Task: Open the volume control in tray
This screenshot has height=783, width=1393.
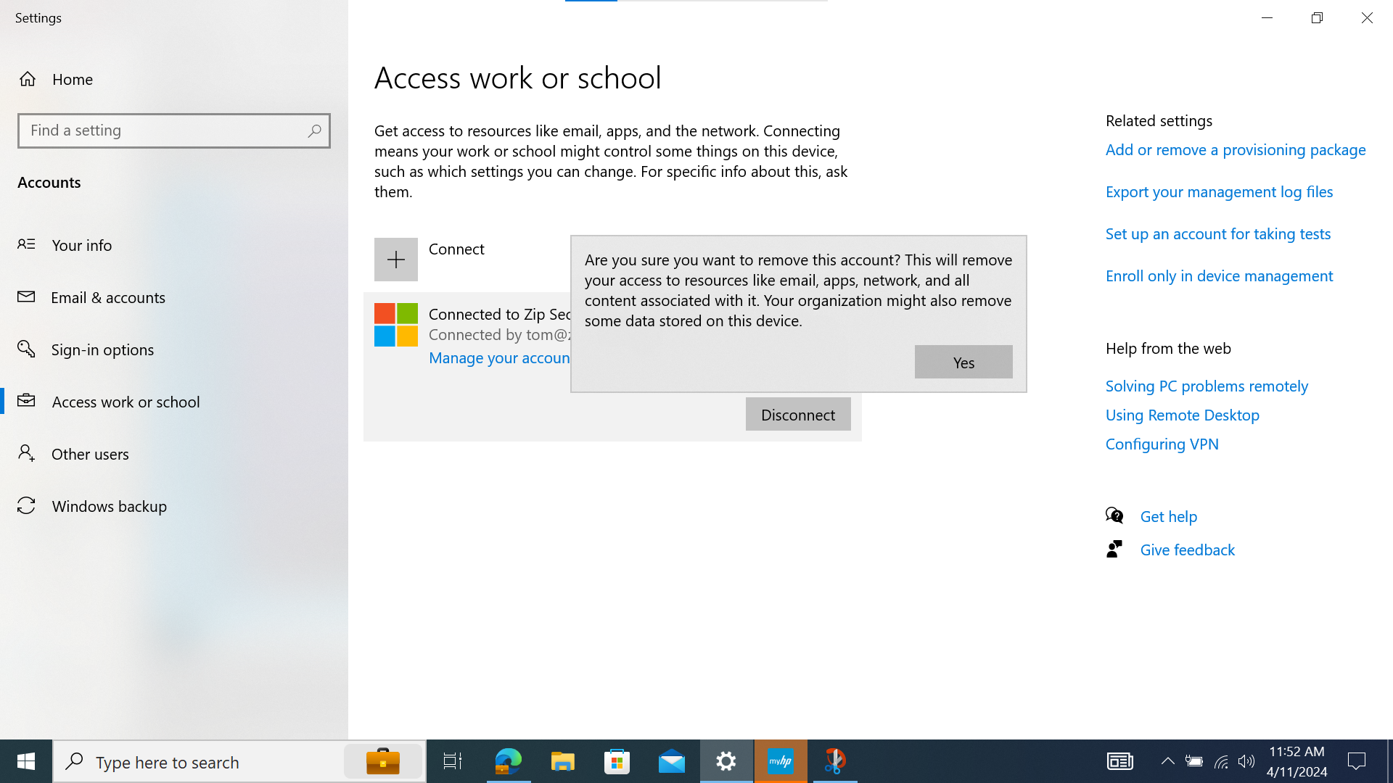Action: pos(1246,761)
